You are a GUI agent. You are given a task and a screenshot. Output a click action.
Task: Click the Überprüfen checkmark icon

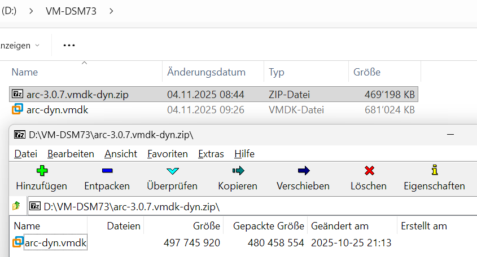pyautogui.click(x=173, y=171)
